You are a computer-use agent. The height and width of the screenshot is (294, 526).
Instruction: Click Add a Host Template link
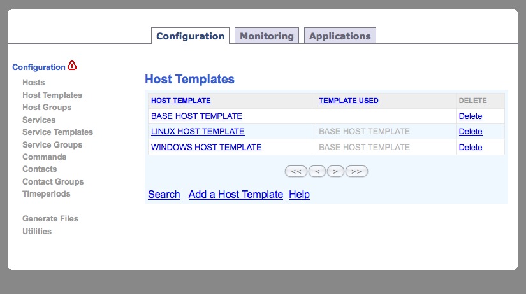tap(235, 194)
